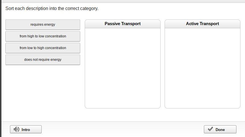Submit answers with the Done button

coord(220,129)
